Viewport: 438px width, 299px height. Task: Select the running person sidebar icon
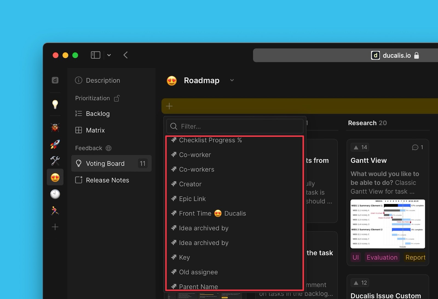(x=55, y=211)
